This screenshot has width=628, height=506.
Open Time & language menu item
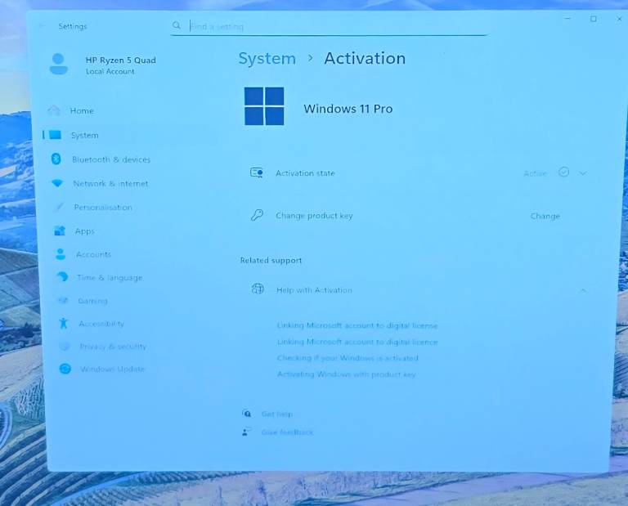(x=109, y=278)
